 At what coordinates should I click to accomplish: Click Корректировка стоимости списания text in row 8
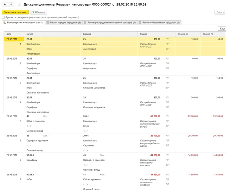pyautogui.click(x=148, y=182)
